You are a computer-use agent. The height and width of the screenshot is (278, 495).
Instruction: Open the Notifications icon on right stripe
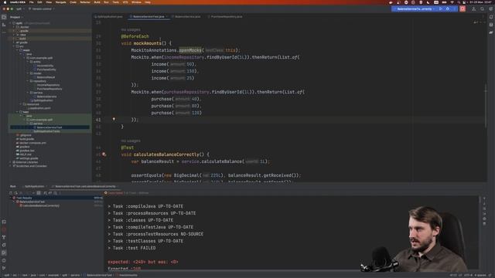tap(491, 17)
